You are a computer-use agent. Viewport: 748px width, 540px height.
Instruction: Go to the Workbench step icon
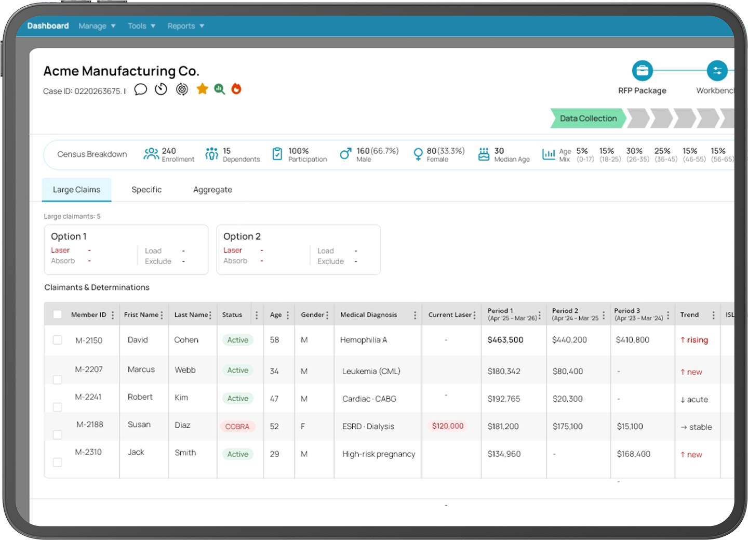[x=717, y=71]
